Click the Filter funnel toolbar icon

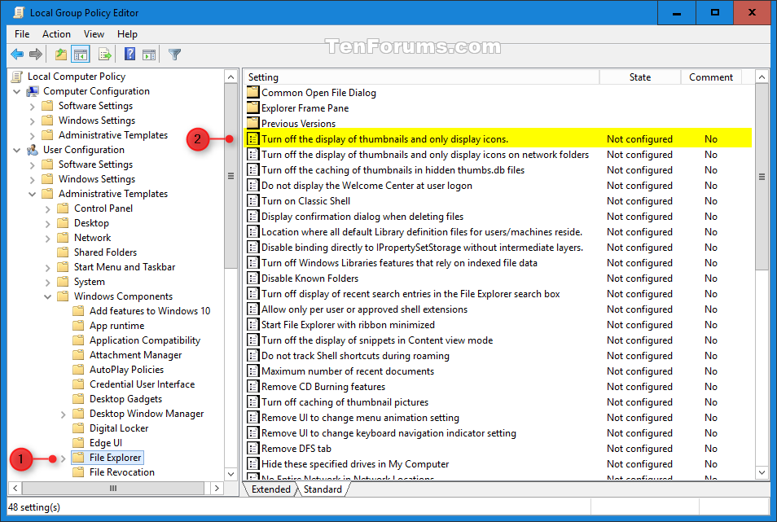point(174,54)
